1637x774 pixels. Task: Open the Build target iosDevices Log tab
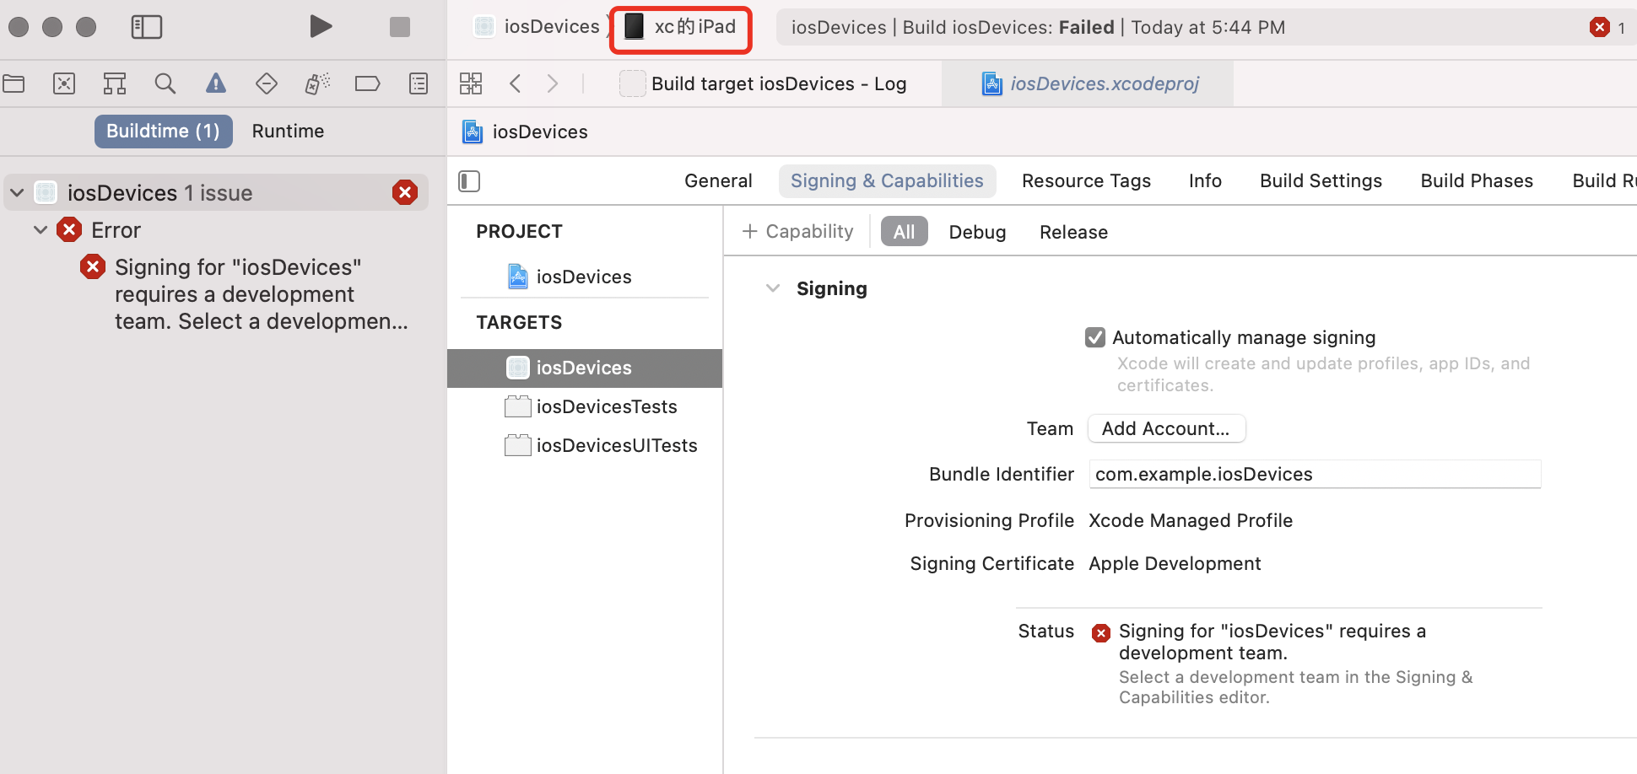(764, 83)
